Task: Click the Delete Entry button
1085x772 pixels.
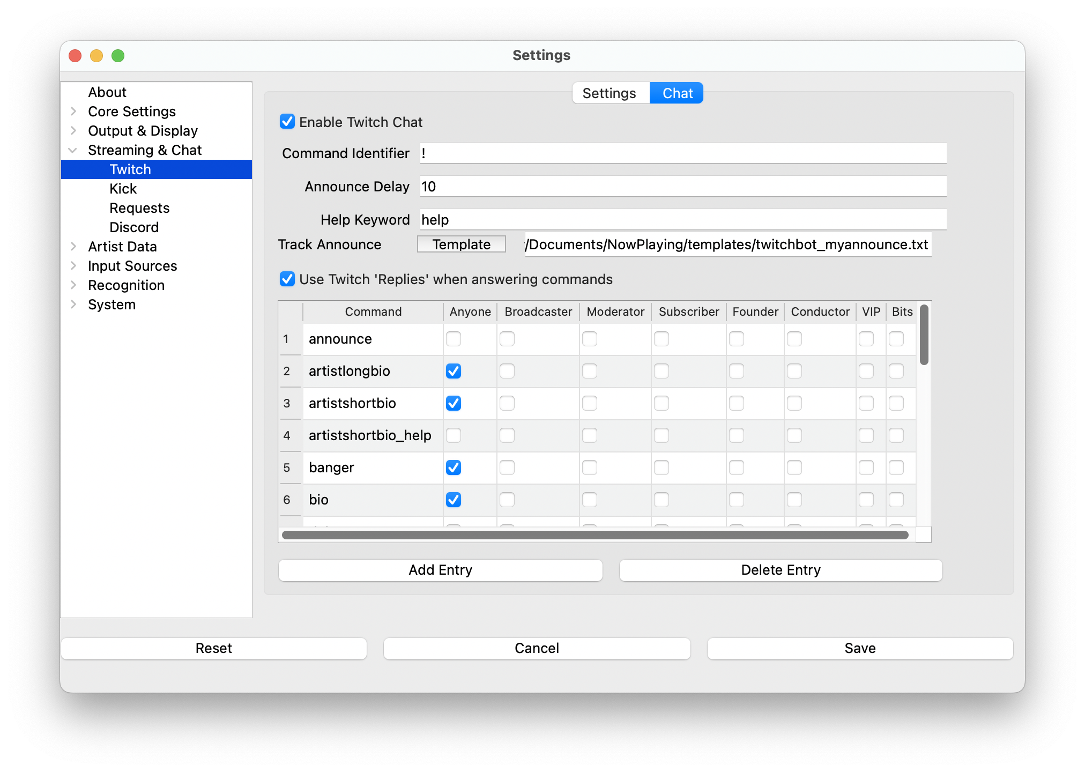Action: click(x=781, y=570)
